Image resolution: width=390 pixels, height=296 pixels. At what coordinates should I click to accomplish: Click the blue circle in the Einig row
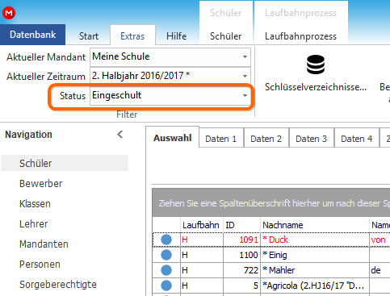click(x=166, y=255)
